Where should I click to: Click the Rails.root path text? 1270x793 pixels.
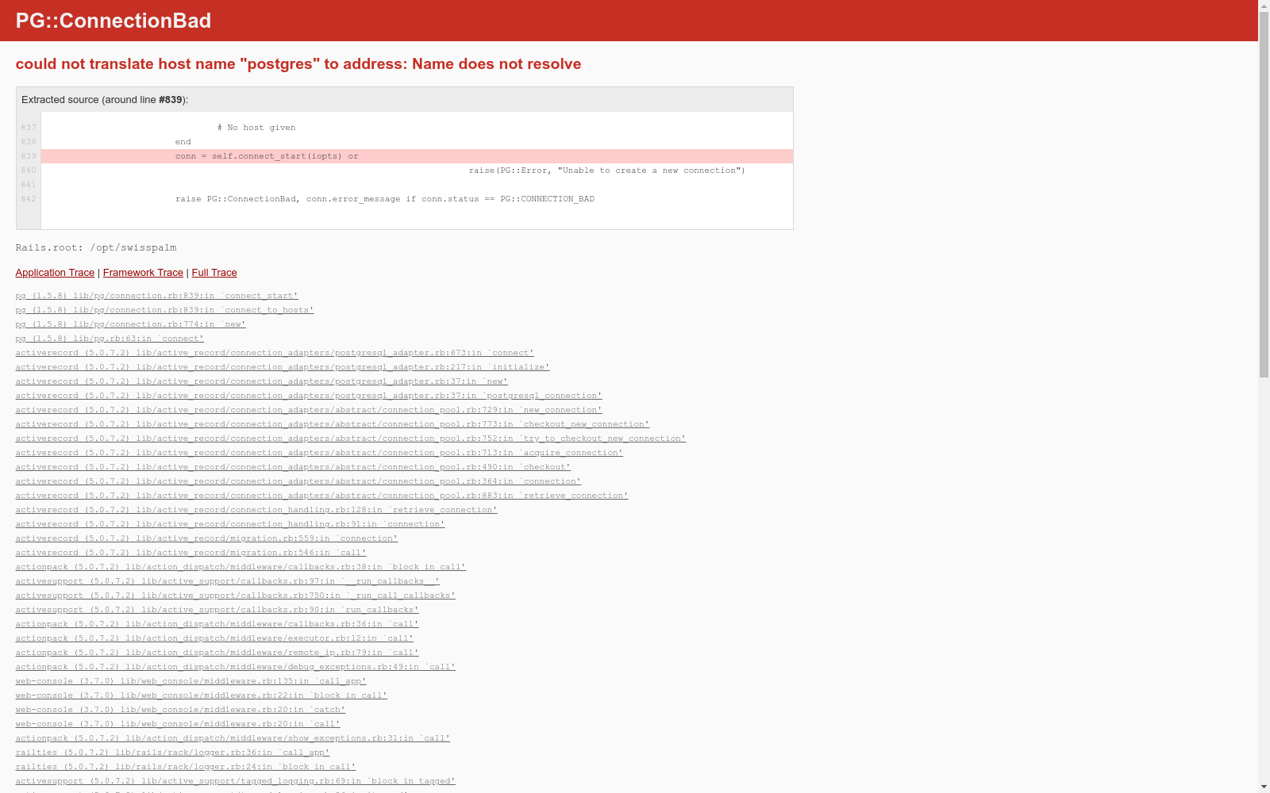96,247
